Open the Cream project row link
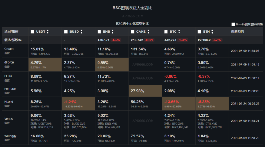Image resolution: width=265 pixels, height=147 pixels. (9, 49)
